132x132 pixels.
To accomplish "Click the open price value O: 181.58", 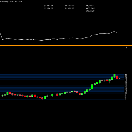I will point(49,6).
